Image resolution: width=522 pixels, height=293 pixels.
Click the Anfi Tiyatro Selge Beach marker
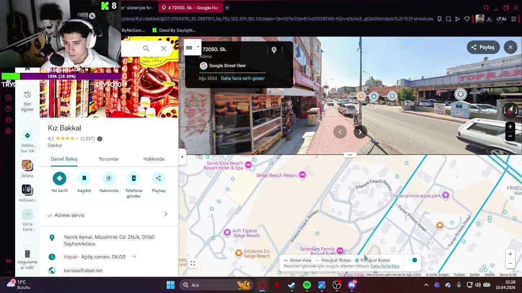pyautogui.click(x=227, y=233)
